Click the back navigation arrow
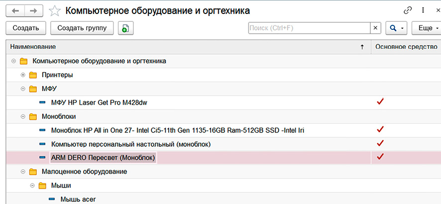This screenshot has width=441, height=204. click(15, 10)
